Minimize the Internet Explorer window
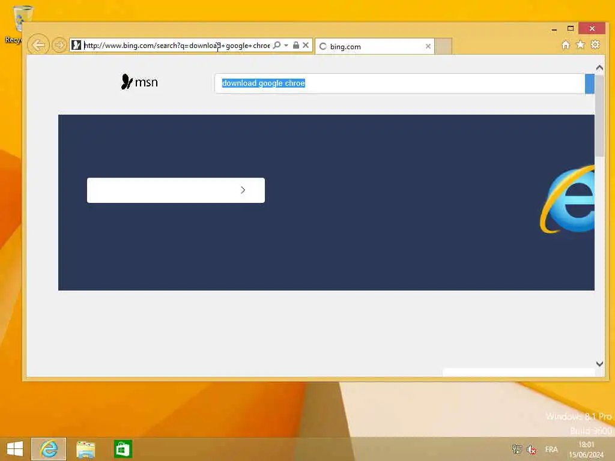Image resolution: width=615 pixels, height=461 pixels. (x=554, y=29)
